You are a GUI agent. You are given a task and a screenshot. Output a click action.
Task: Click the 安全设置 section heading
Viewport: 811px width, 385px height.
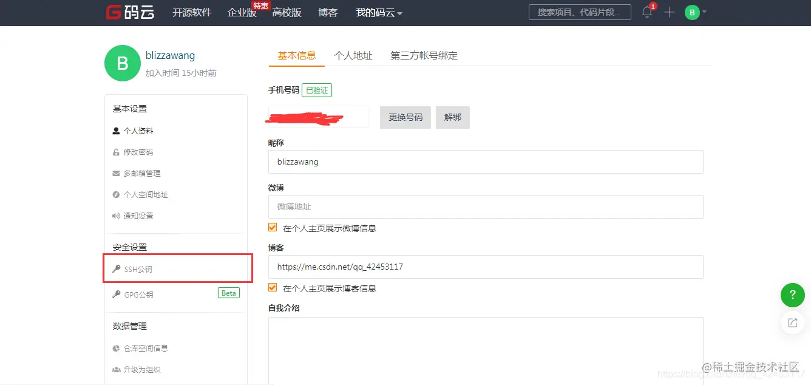coord(130,247)
